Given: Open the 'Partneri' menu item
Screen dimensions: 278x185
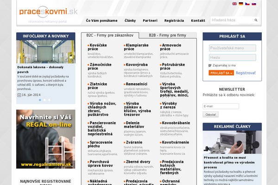Looking at the screenshot, I should click(150, 20).
